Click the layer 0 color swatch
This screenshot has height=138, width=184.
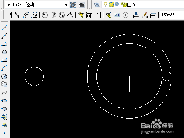[x=129, y=5]
